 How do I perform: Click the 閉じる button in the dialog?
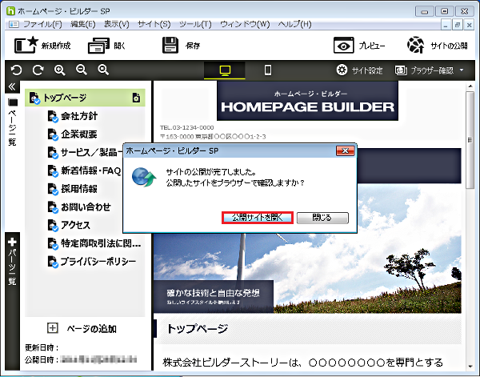[x=322, y=218]
